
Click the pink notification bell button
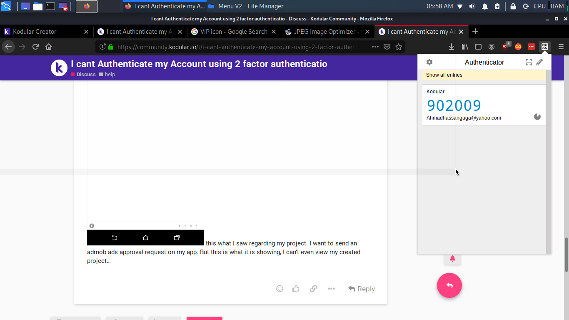tap(452, 259)
